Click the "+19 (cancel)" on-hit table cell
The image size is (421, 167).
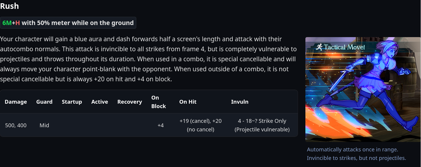[200, 125]
